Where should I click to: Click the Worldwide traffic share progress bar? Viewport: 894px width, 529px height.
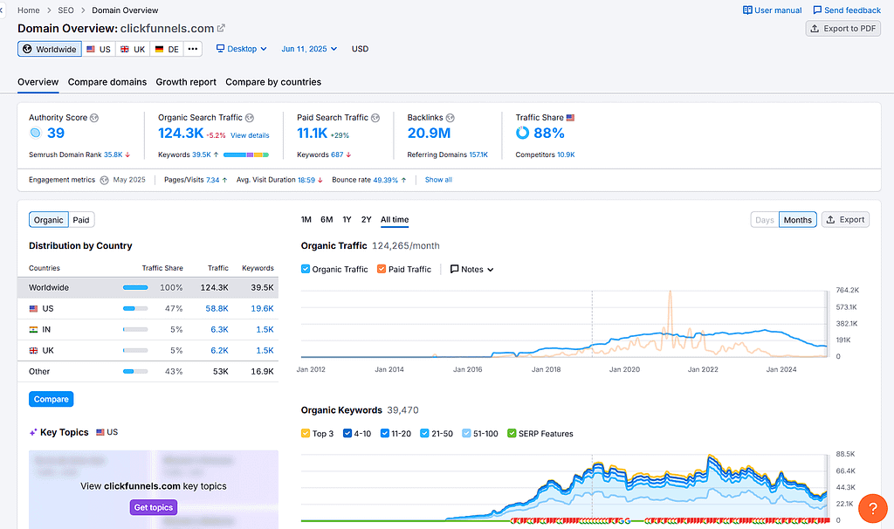tap(135, 287)
